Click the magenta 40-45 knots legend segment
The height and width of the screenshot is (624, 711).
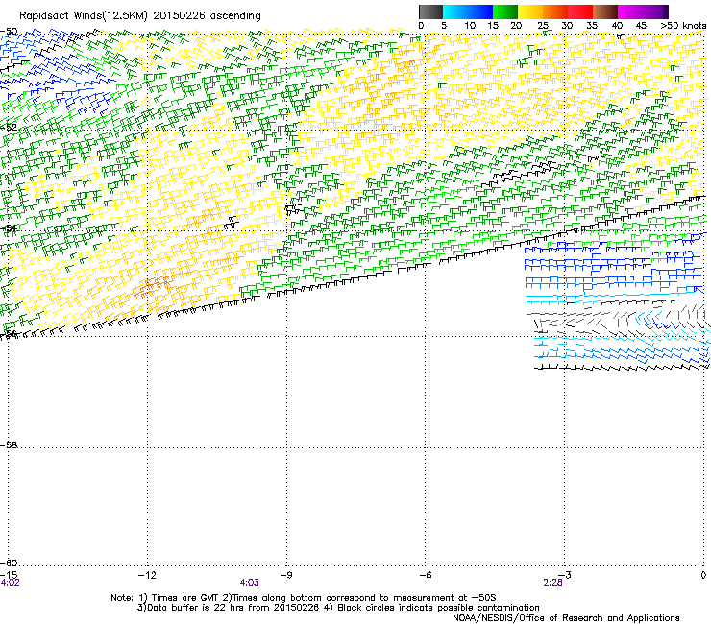[630, 12]
